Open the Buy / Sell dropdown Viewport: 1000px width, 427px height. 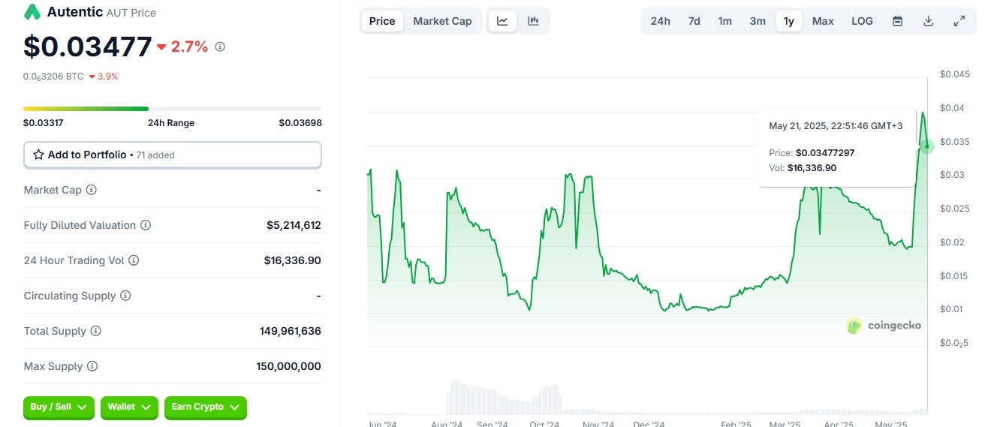click(x=59, y=407)
